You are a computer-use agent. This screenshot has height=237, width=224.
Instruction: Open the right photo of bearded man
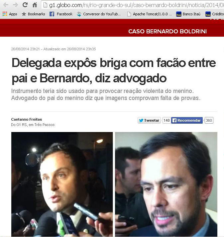click(x=166, y=184)
